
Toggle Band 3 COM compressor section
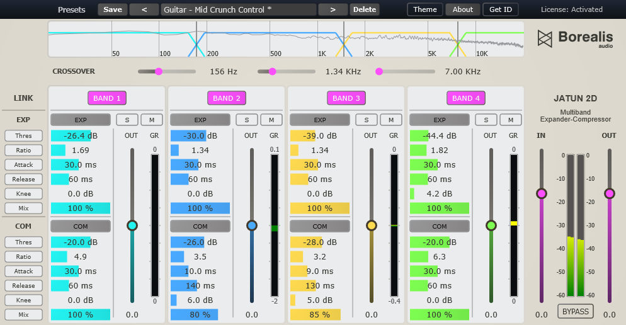[x=320, y=226]
